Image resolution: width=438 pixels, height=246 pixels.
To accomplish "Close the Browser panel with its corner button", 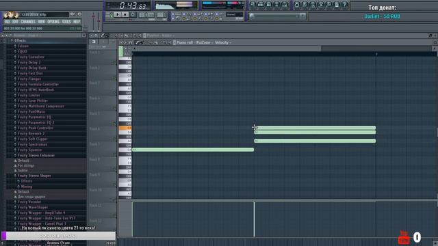I will click(83, 36).
